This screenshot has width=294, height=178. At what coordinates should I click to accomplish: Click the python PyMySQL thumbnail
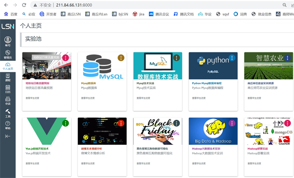pyautogui.click(x=213, y=66)
